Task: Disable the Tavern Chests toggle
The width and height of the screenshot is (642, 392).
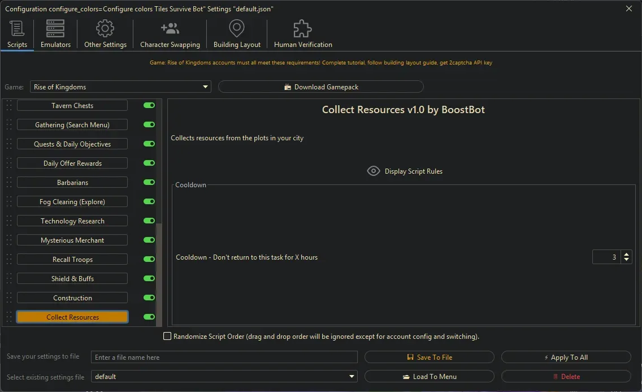Action: pyautogui.click(x=148, y=105)
